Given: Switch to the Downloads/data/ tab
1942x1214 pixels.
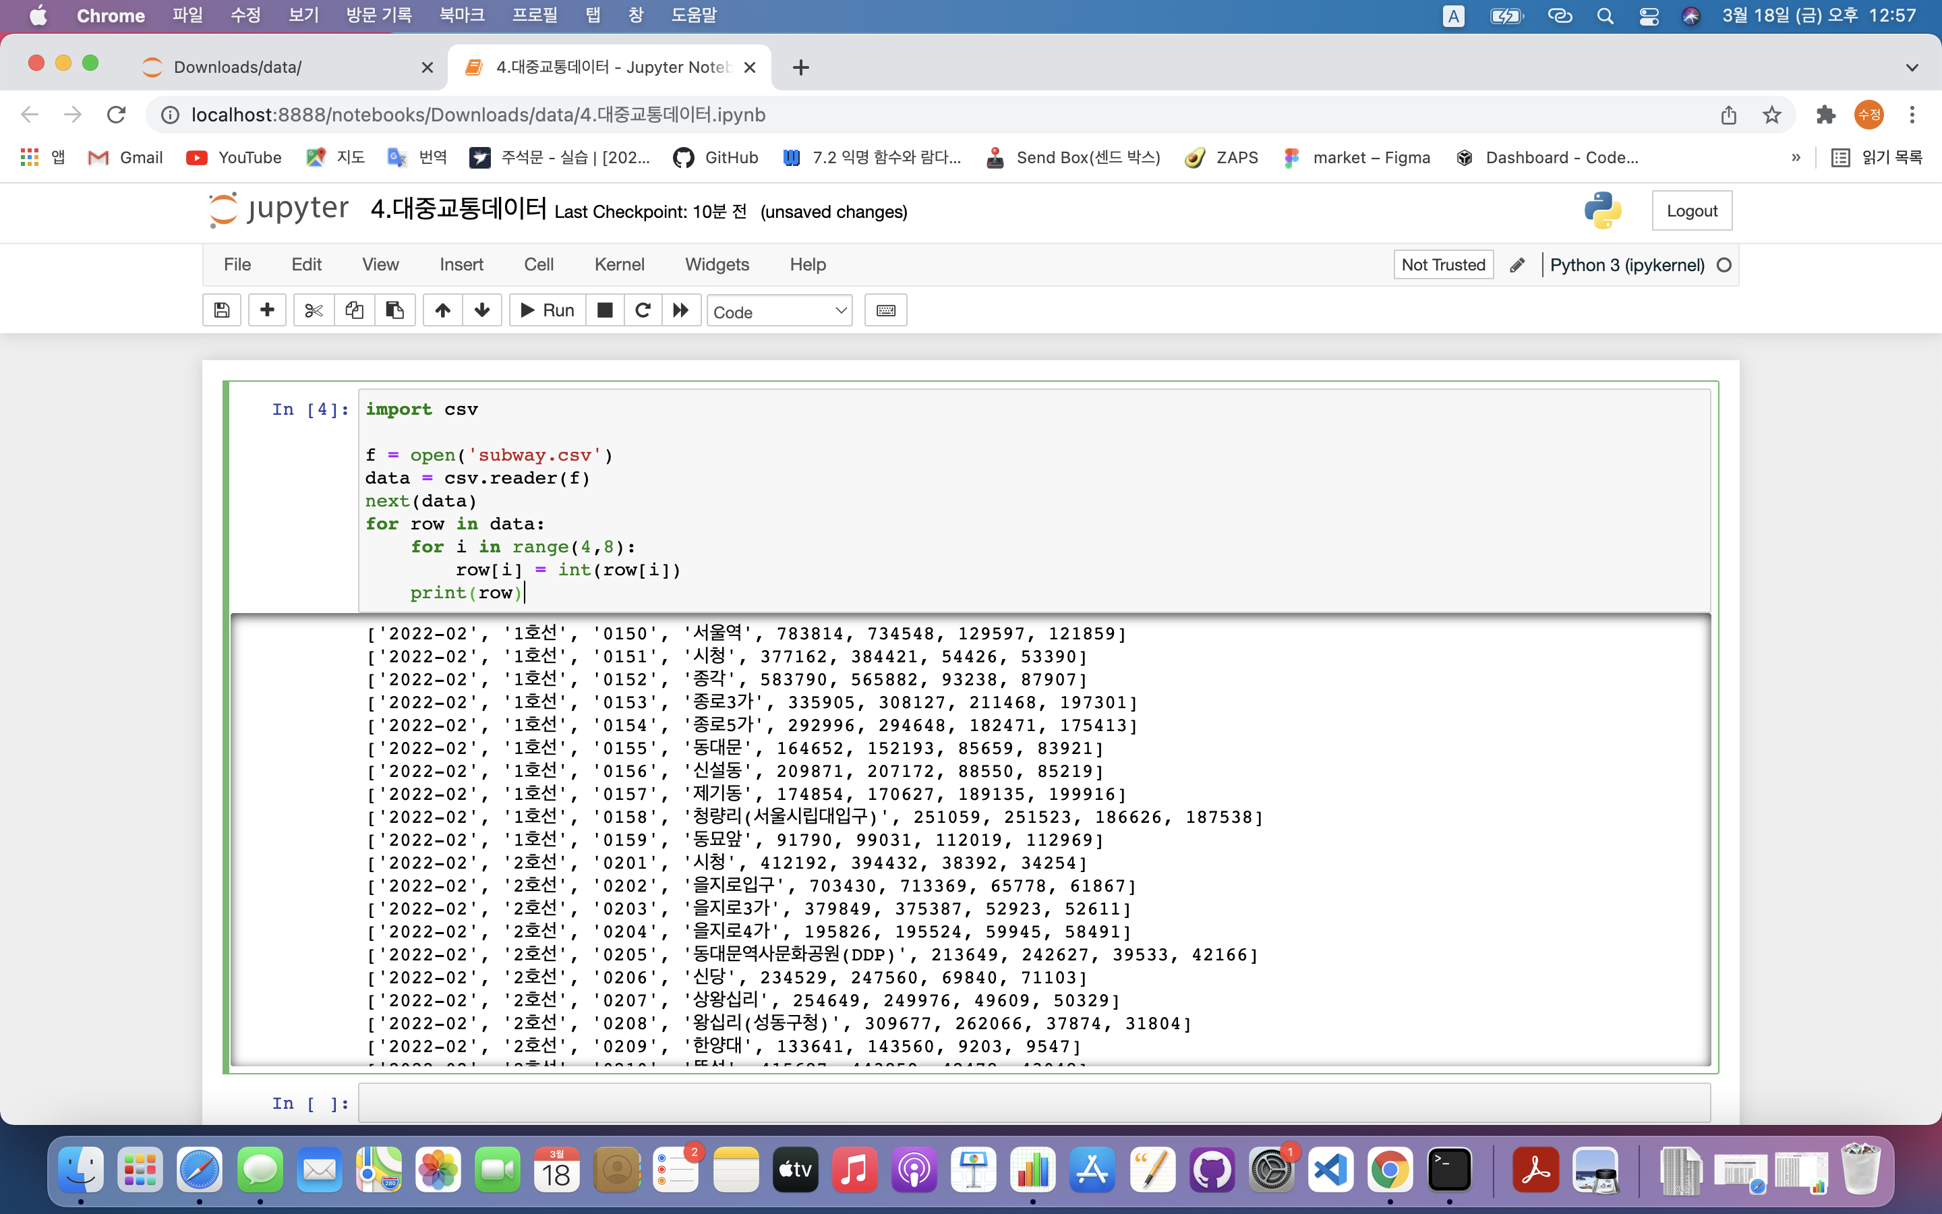Looking at the screenshot, I should tap(238, 67).
